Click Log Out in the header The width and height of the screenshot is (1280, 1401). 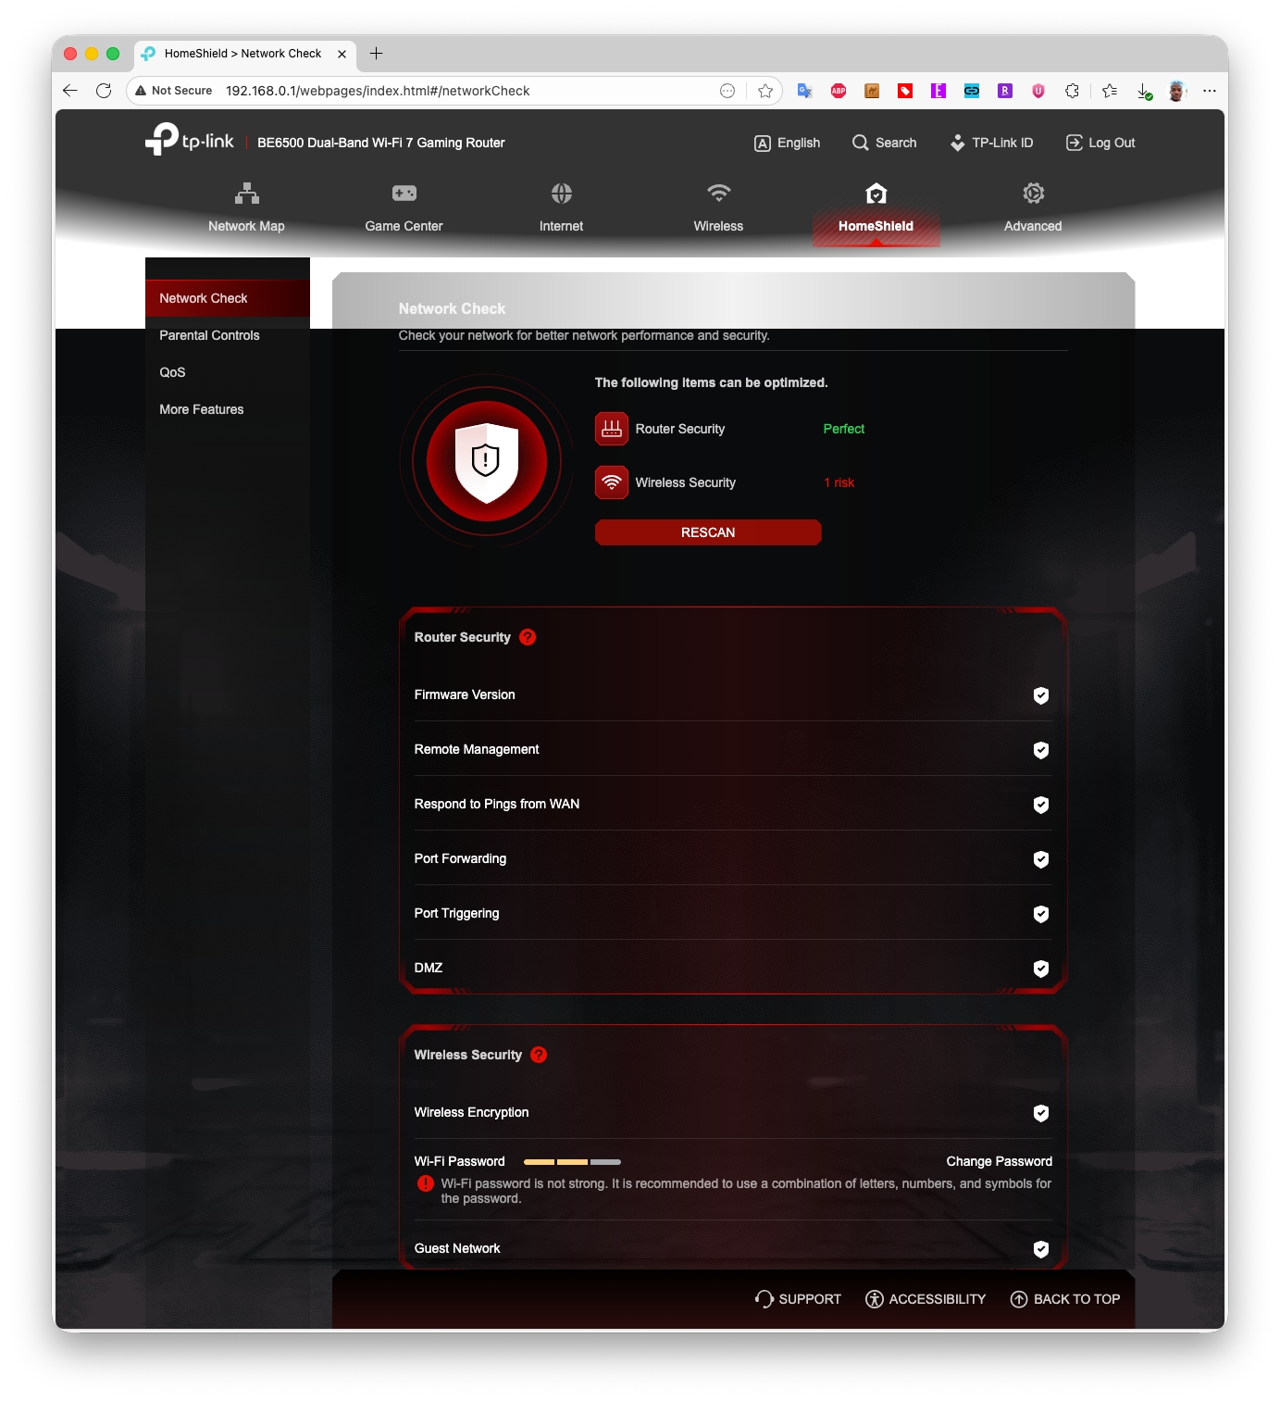[1100, 143]
